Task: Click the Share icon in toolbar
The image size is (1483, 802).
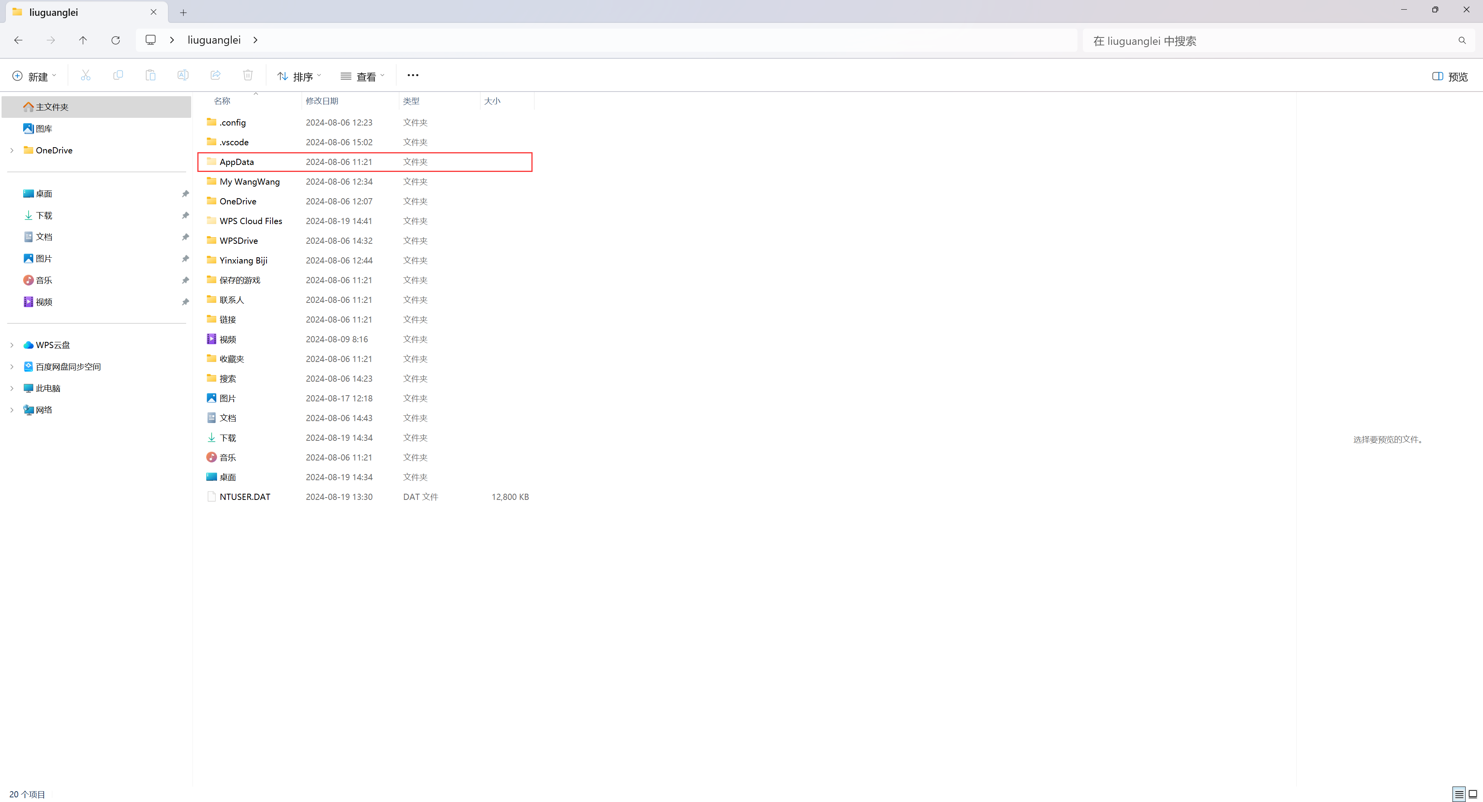Action: [215, 75]
